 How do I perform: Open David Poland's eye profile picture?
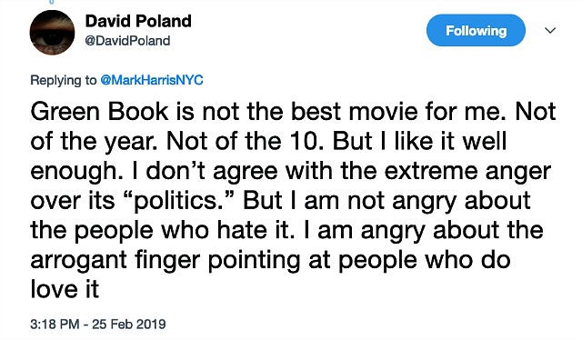(x=53, y=33)
